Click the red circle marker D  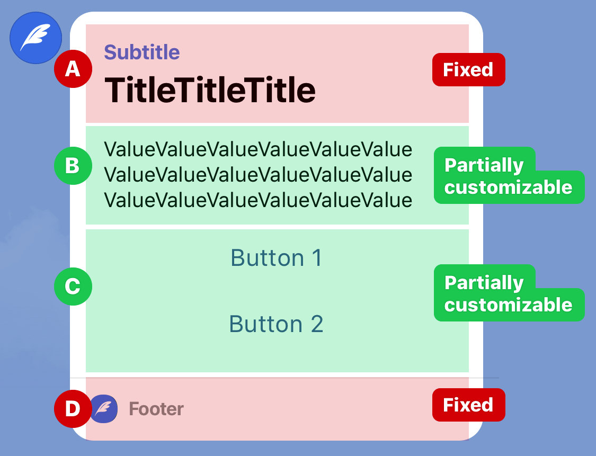pyautogui.click(x=73, y=409)
